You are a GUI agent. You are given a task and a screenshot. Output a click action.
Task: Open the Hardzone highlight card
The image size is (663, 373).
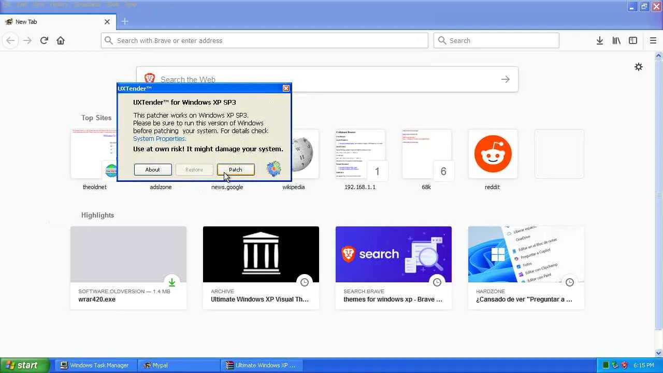(x=526, y=268)
